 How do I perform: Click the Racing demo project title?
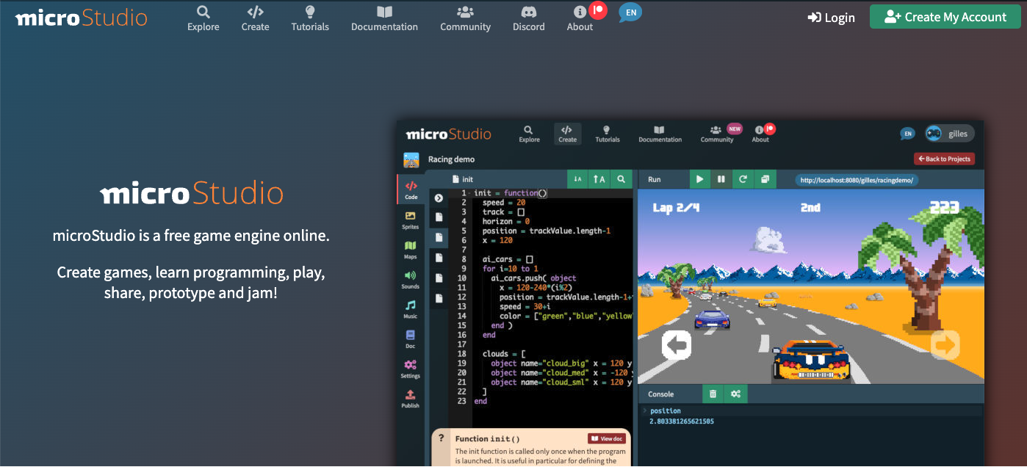click(x=452, y=159)
